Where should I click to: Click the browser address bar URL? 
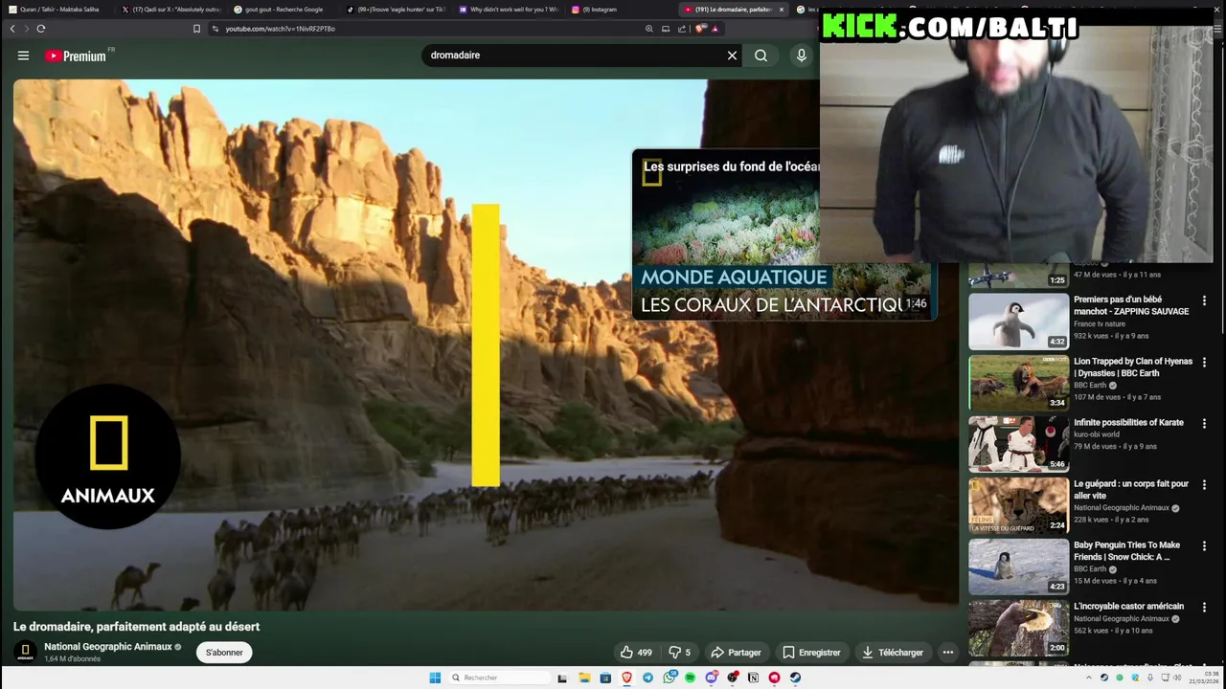281,29
